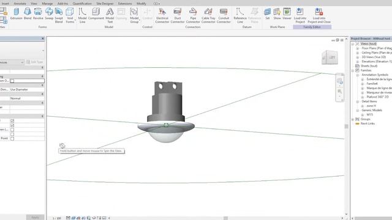Add a Conduit Connector
Screen dimensions: 392x220
click(224, 15)
